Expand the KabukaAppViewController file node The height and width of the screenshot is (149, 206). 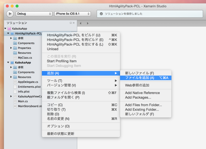(11, 96)
